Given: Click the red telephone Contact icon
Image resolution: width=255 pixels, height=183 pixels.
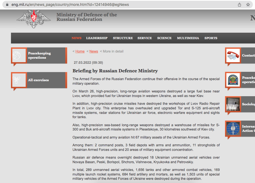Looking at the screenshot, I should 233,55.
